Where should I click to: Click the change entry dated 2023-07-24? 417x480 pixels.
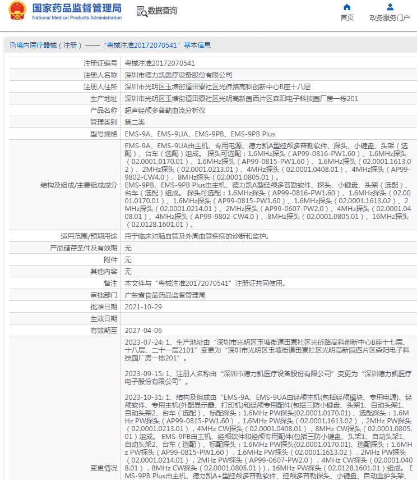click(267, 350)
